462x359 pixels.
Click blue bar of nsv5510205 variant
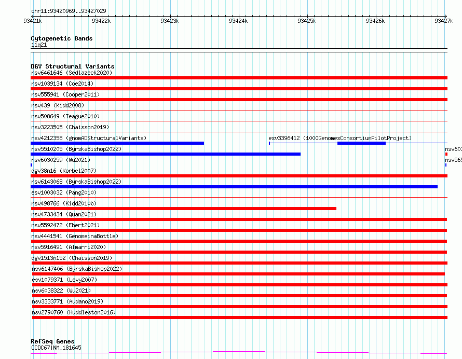(x=166, y=154)
